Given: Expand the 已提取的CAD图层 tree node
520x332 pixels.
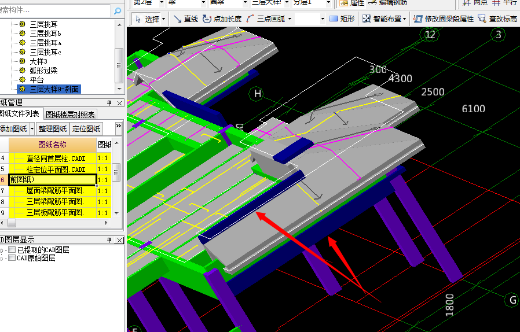Looking at the screenshot, I should (x=2, y=250).
